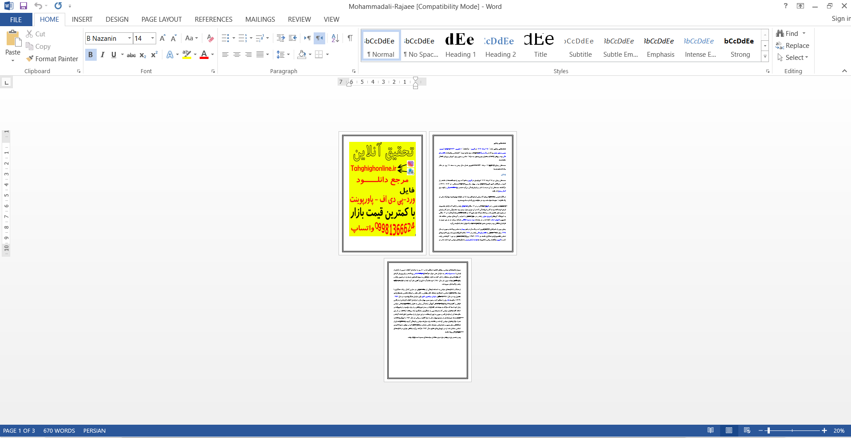
Task: Click zoom in plus button
Action: [x=824, y=430]
